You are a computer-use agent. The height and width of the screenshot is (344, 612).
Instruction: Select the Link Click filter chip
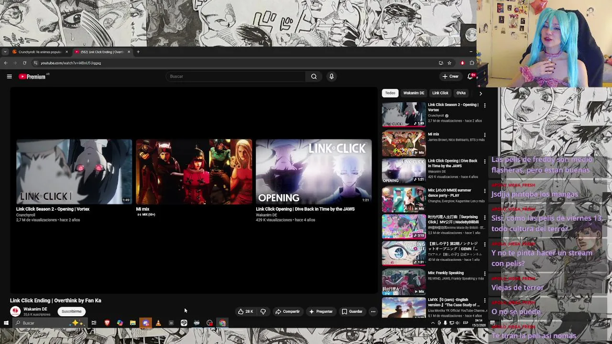coord(440,93)
